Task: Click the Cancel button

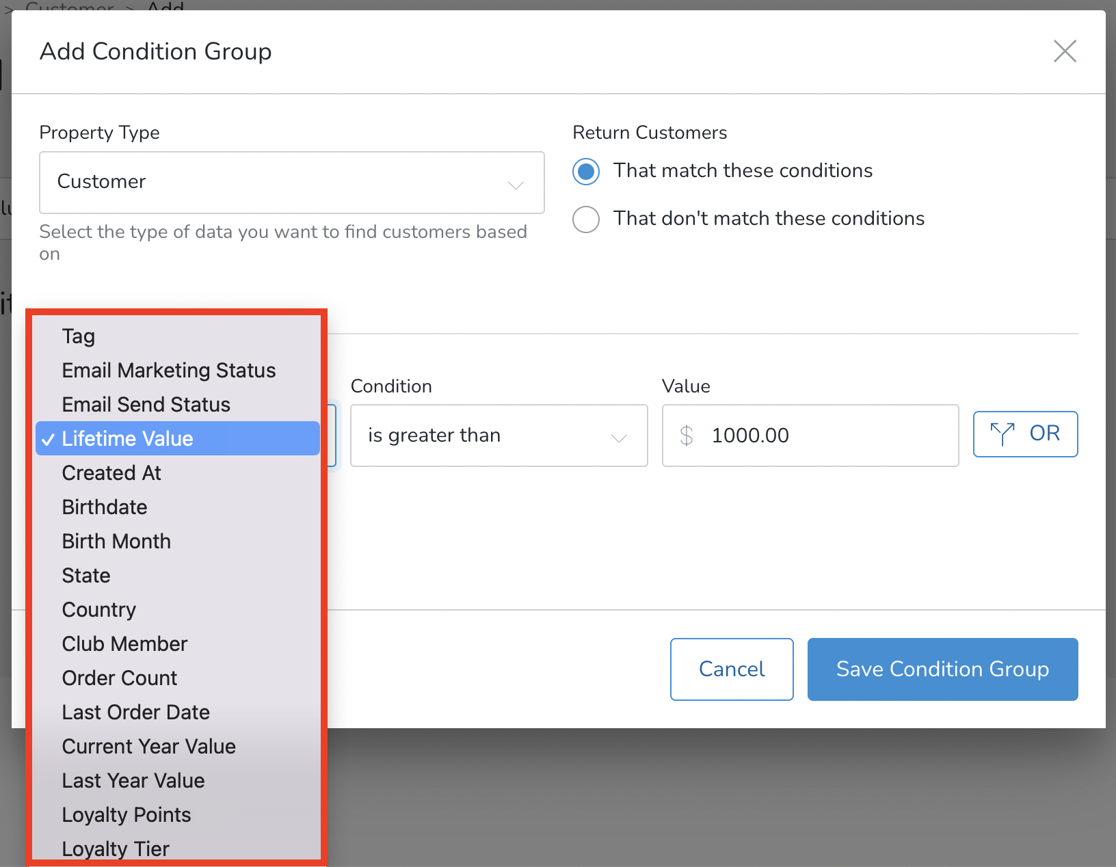Action: coord(731,669)
